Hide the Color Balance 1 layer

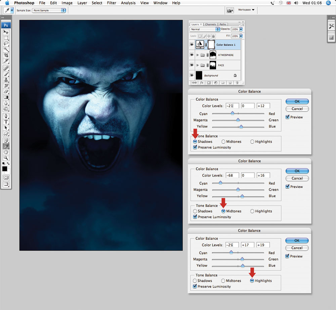tap(192, 45)
